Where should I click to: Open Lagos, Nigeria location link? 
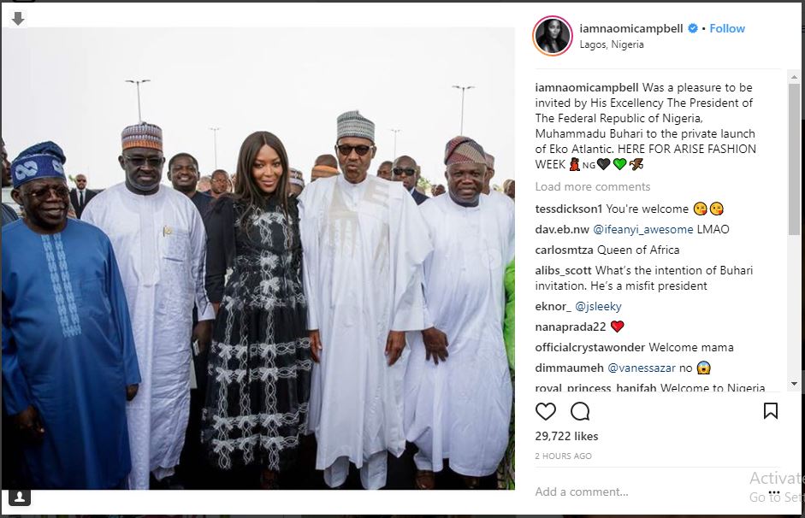coord(612,44)
